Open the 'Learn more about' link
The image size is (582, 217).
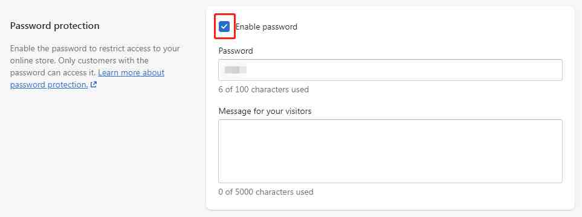[131, 72]
